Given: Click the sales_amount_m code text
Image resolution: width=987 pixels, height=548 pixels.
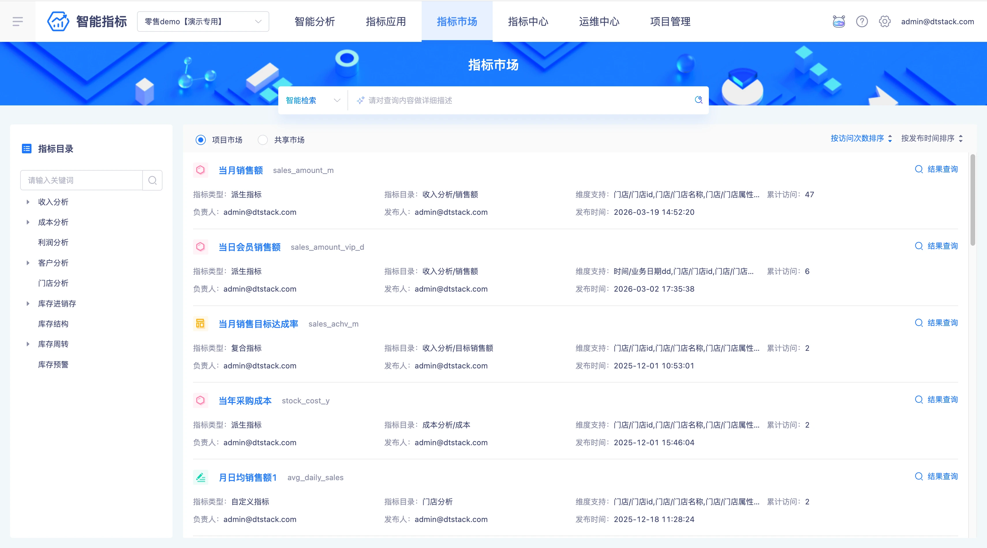Looking at the screenshot, I should point(303,171).
